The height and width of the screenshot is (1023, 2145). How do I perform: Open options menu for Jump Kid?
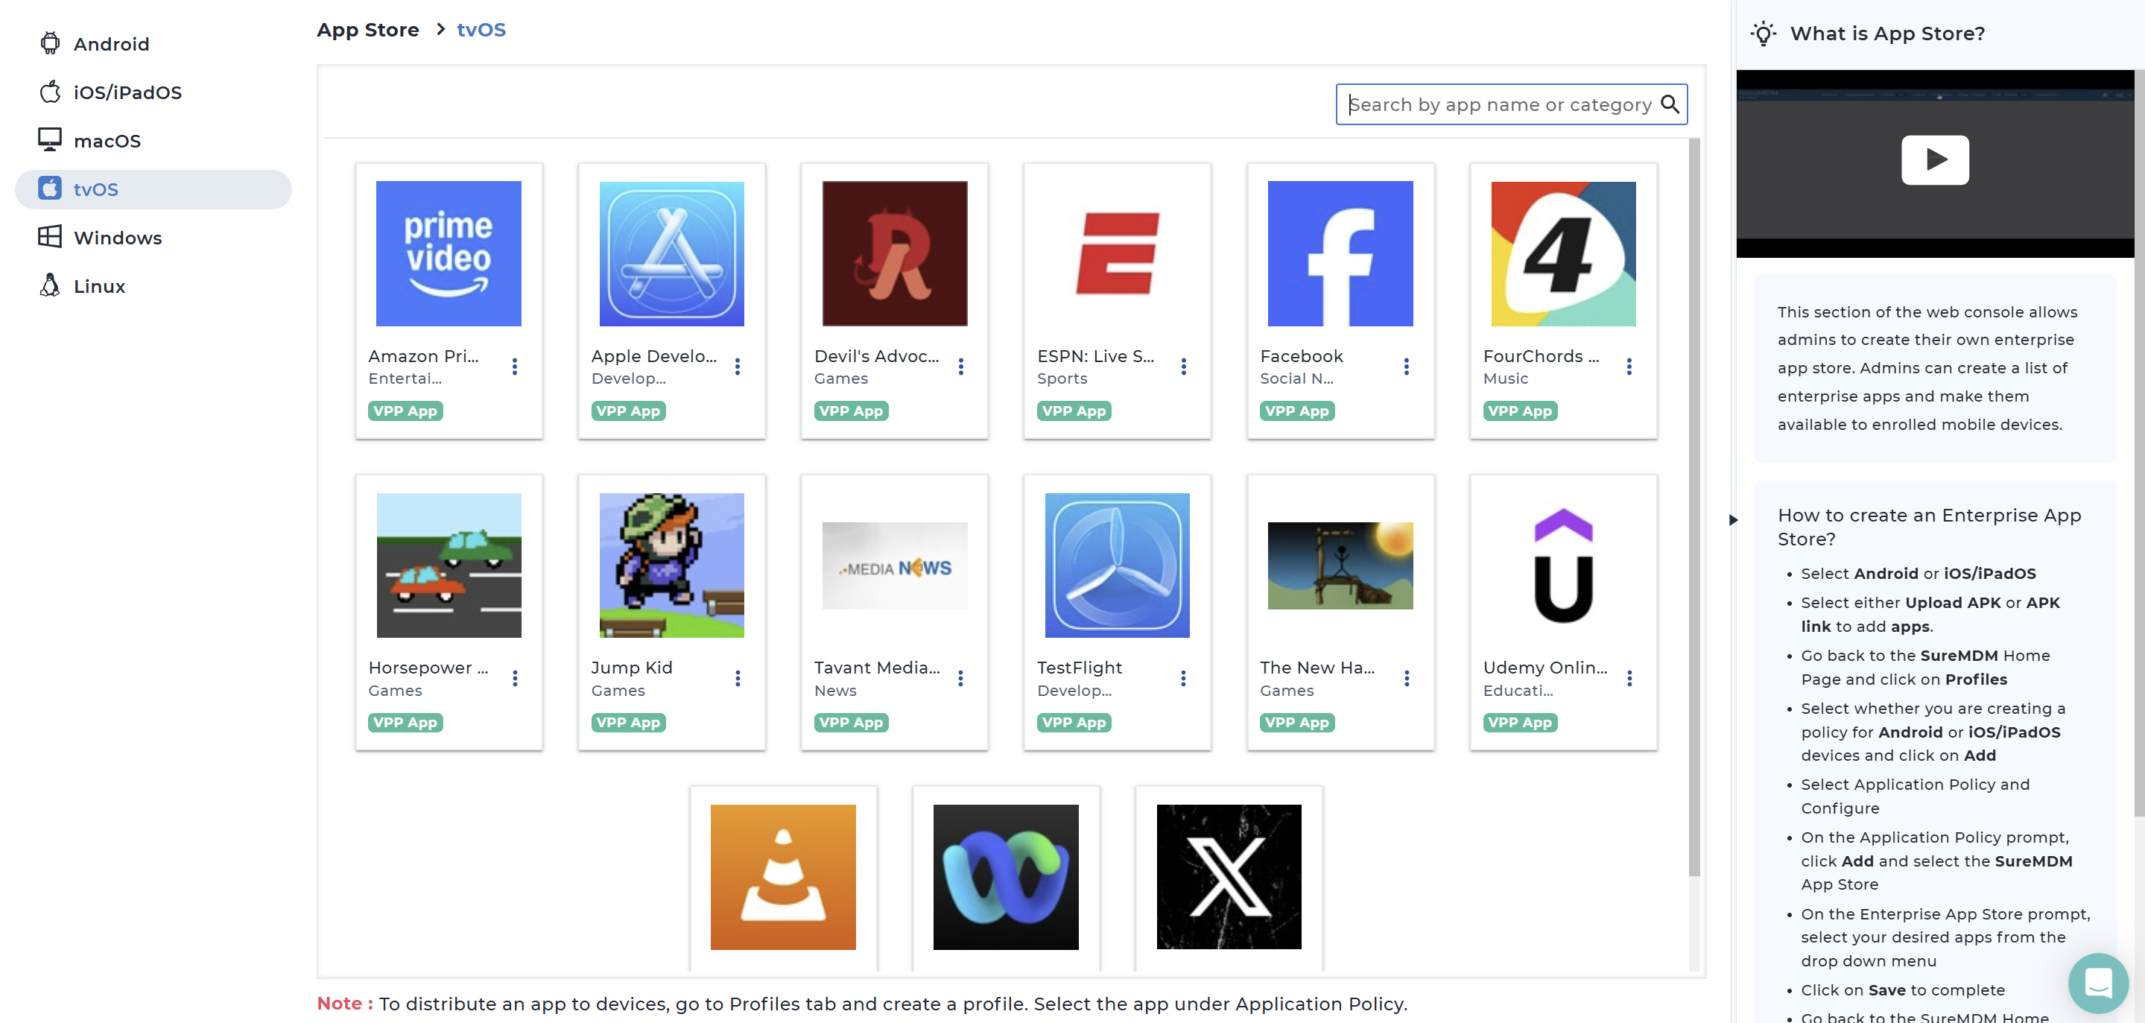tap(738, 678)
